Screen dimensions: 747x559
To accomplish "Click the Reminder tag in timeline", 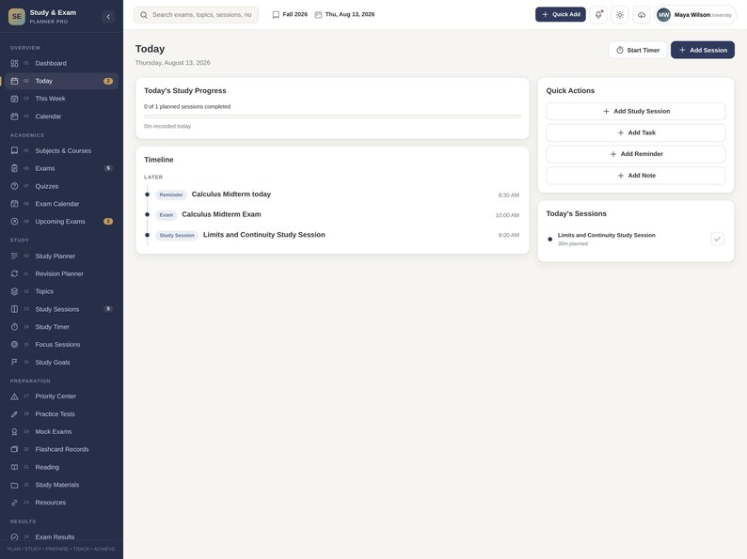I will [x=171, y=194].
